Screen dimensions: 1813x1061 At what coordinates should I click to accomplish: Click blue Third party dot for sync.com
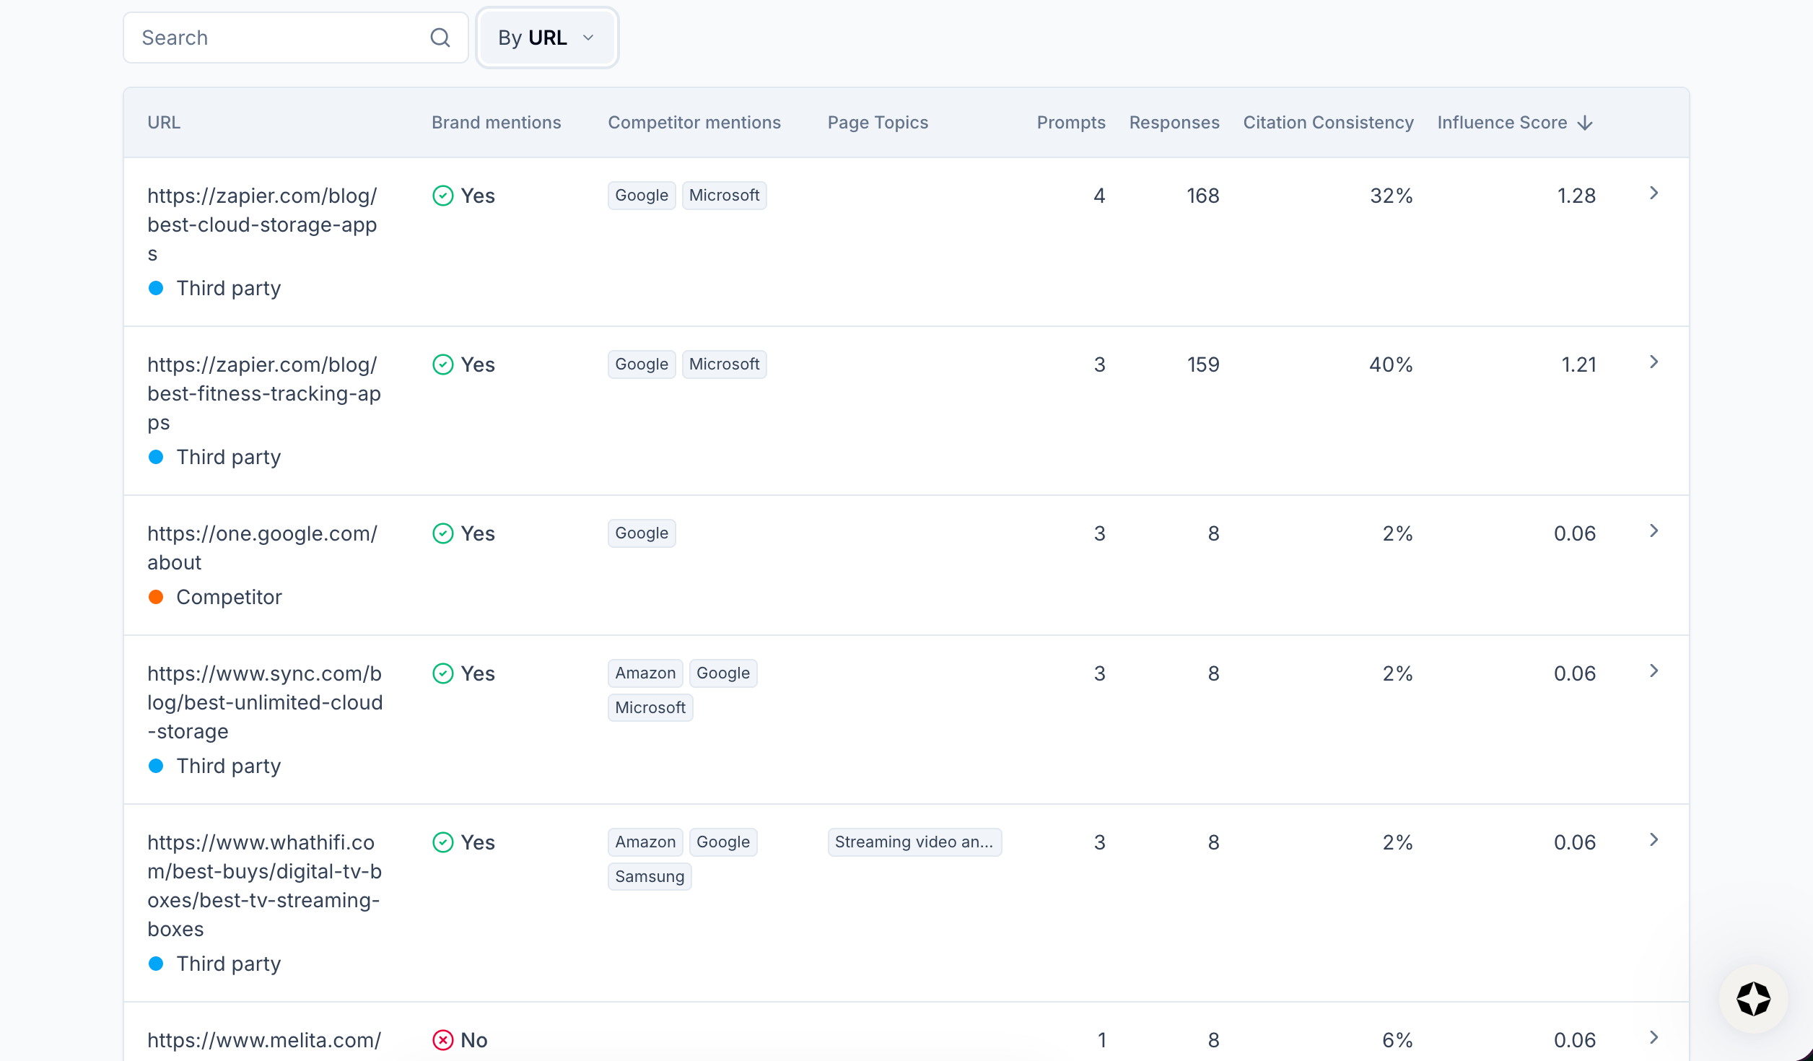click(x=155, y=766)
